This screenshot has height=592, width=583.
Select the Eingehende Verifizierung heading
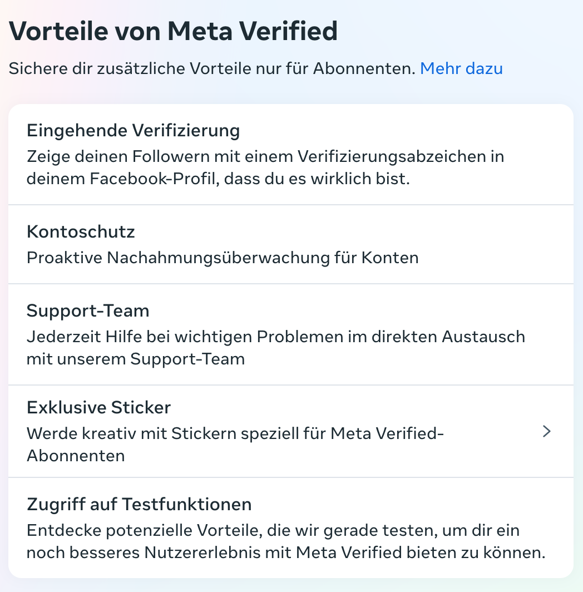[x=133, y=131]
